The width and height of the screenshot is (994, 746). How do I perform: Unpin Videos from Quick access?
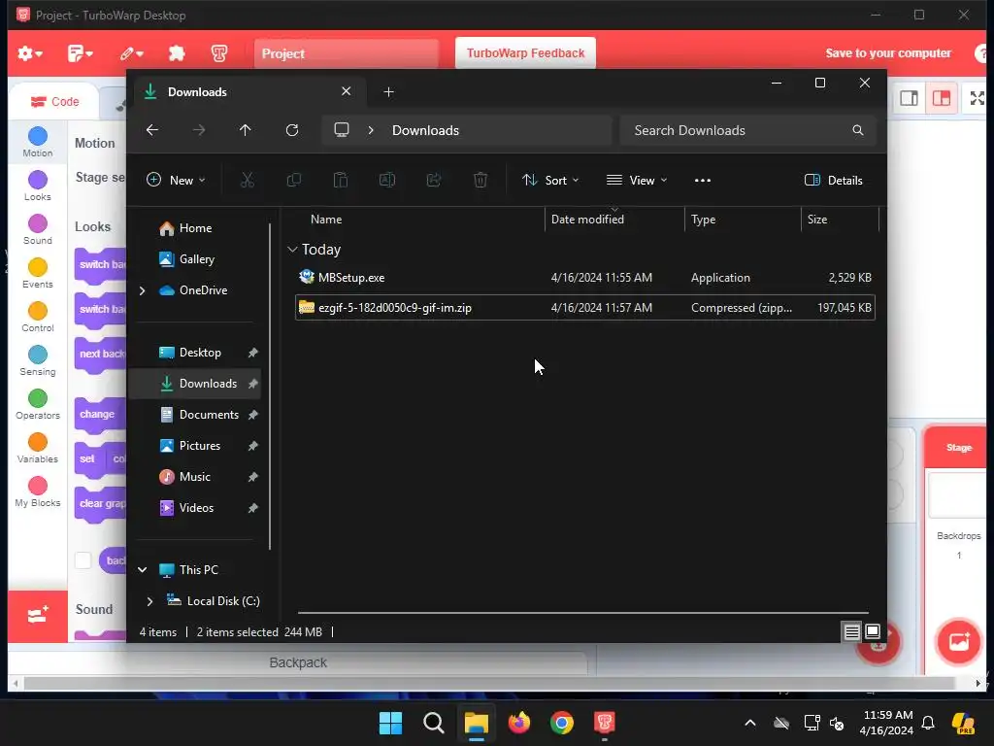tap(253, 507)
